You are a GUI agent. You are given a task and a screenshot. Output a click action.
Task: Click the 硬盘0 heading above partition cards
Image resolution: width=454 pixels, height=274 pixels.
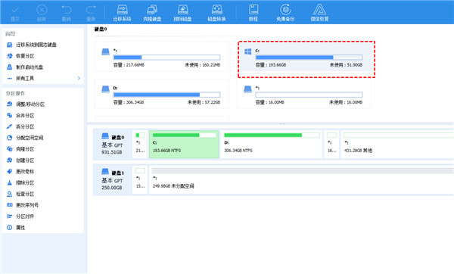[101, 29]
